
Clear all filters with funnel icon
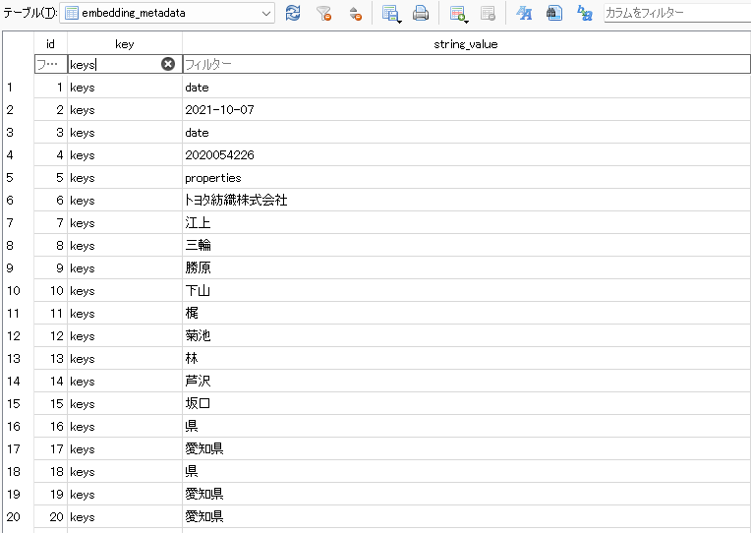coord(324,13)
